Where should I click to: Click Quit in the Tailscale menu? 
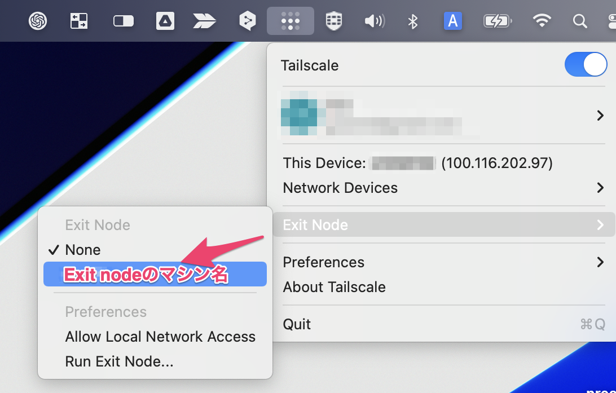coord(297,324)
